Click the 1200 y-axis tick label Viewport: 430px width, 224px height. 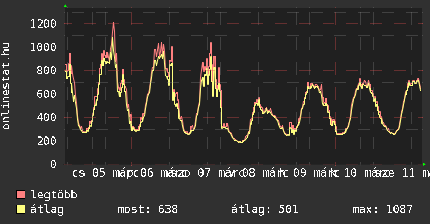click(x=43, y=23)
